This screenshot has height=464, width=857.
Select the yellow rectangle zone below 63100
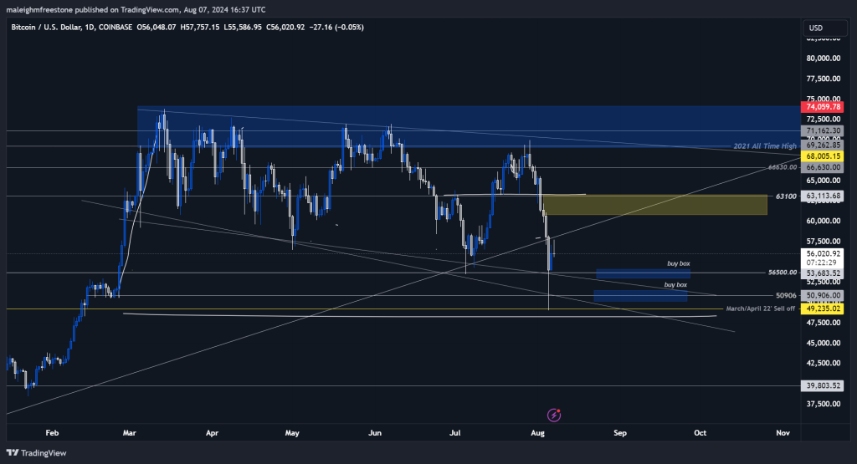[654, 205]
